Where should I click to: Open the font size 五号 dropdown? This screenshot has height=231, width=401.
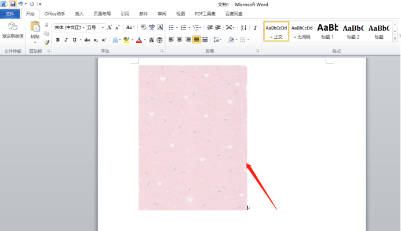tap(95, 27)
